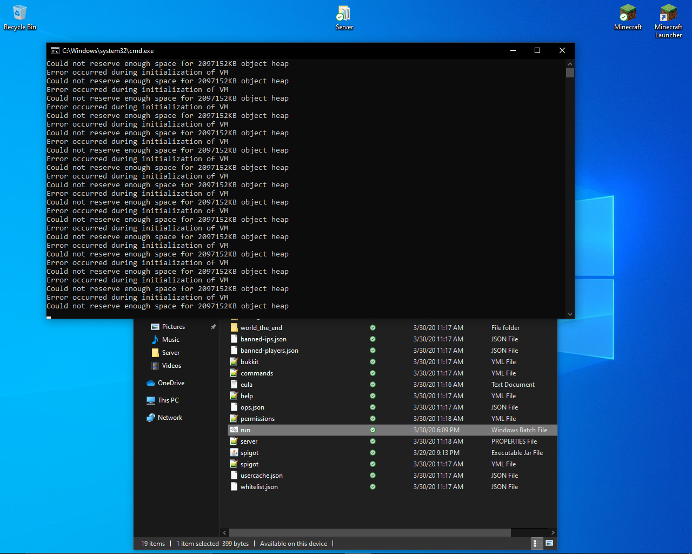Select the spigot Executable Jar file

249,453
